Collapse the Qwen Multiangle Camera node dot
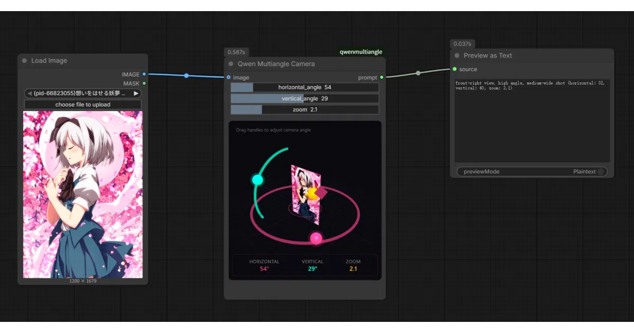The height and width of the screenshot is (333, 634). (x=231, y=64)
